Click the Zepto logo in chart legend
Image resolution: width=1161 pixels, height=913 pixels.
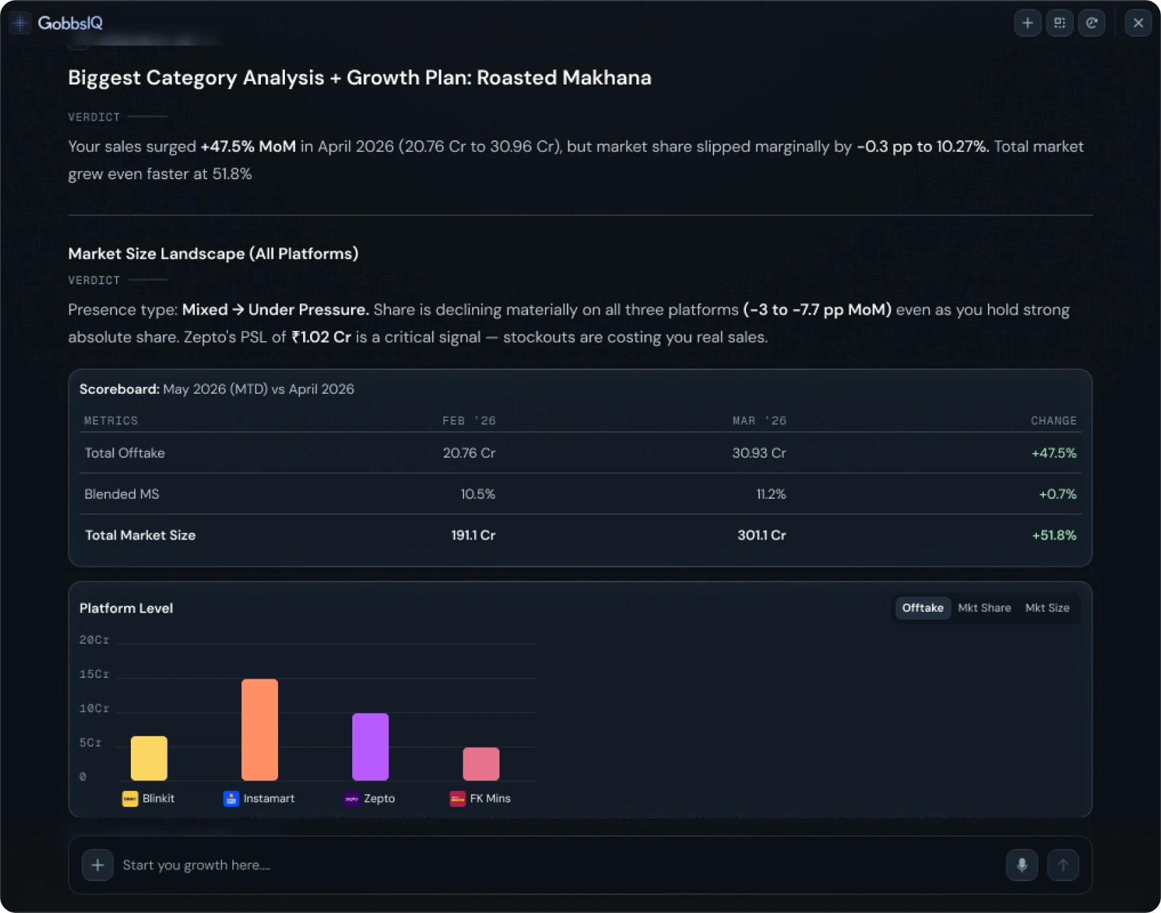click(x=352, y=799)
